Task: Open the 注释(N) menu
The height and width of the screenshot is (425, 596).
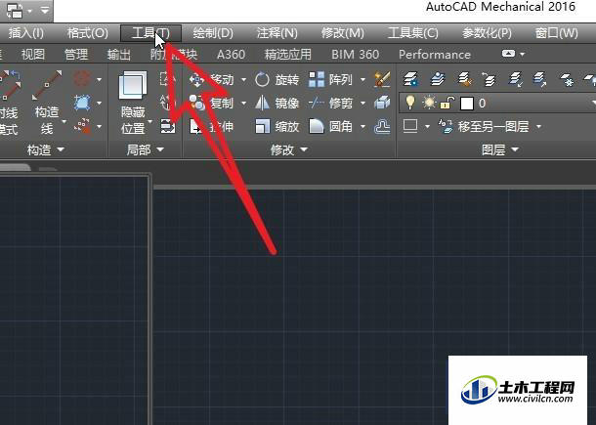Action: coord(277,33)
